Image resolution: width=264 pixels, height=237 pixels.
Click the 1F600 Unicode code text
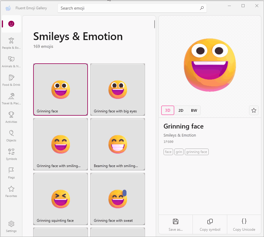click(168, 142)
